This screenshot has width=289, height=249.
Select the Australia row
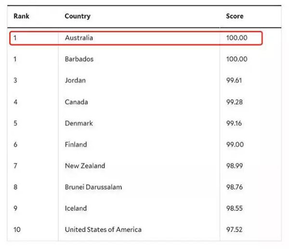coord(136,38)
